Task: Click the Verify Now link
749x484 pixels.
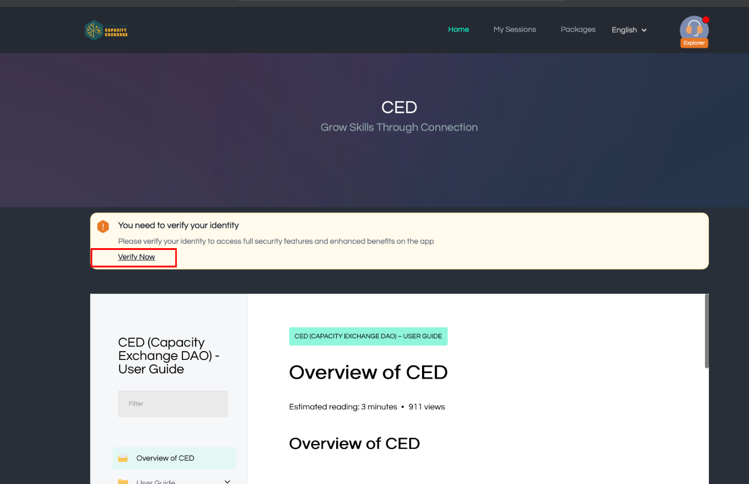Action: (137, 257)
